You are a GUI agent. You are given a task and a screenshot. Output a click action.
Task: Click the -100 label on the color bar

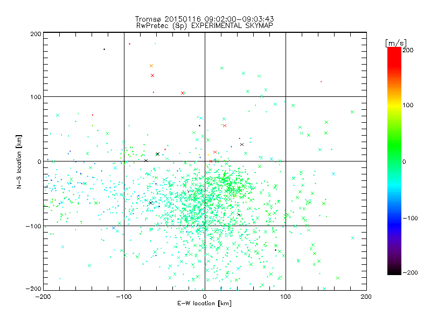click(x=410, y=218)
